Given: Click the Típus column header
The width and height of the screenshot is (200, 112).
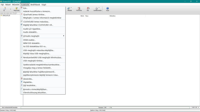Looking at the screenshot, I should point(87,16).
